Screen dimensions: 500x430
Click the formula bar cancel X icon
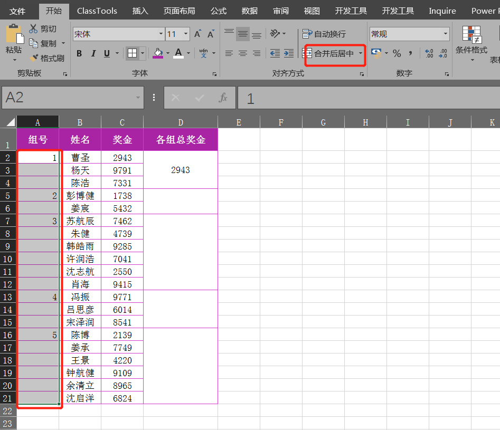[175, 98]
